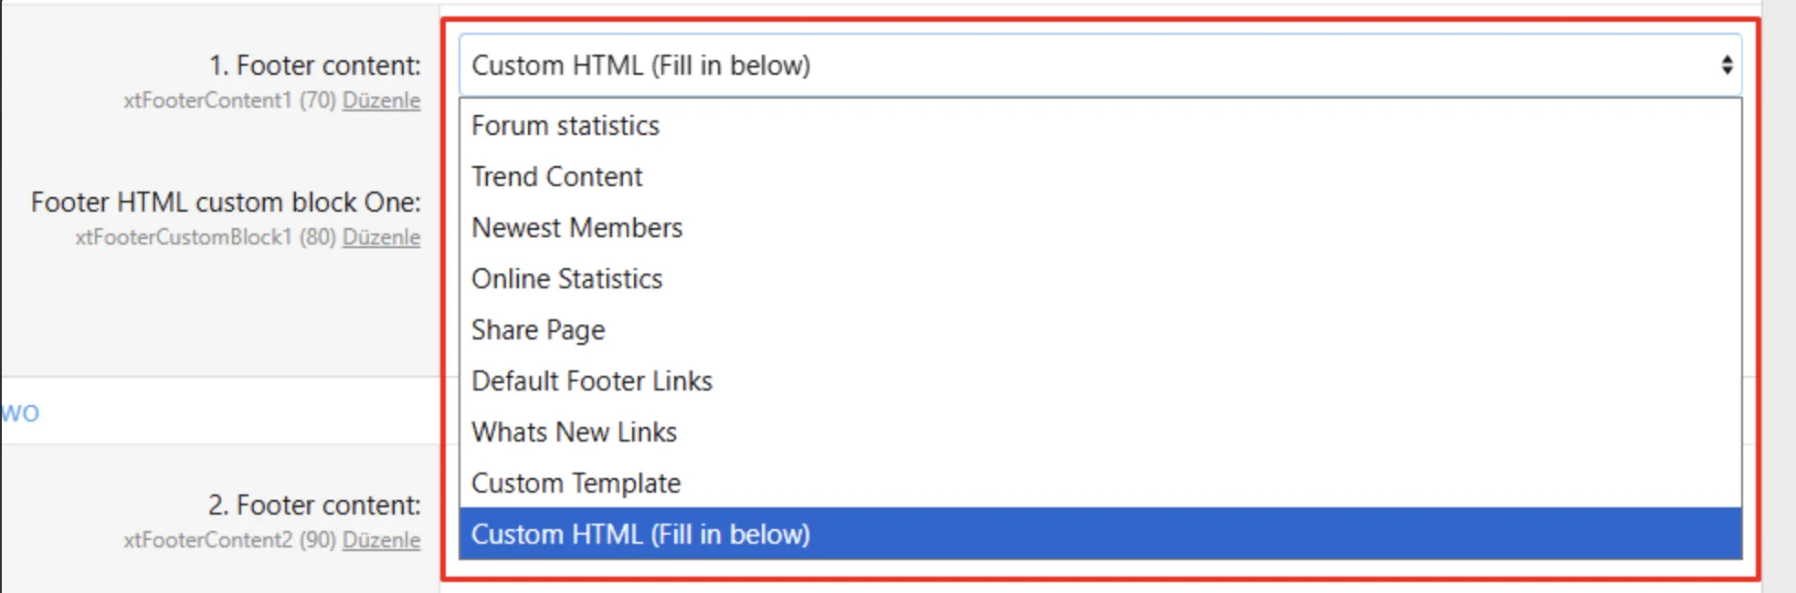This screenshot has height=593, width=1796.
Task: Choose the Share Page option
Action: 538,330
